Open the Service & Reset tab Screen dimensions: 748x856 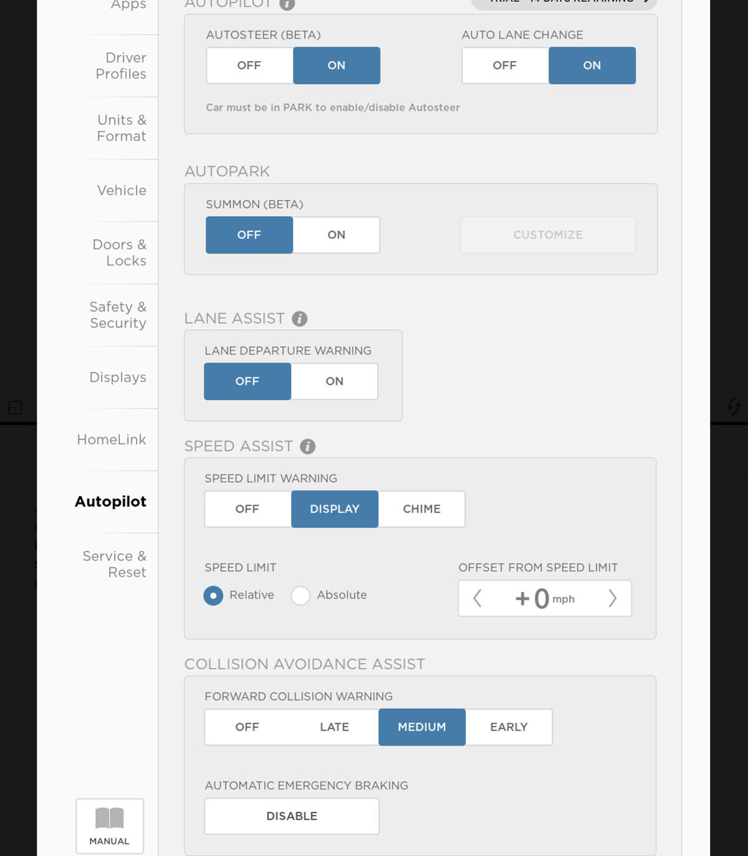pyautogui.click(x=115, y=564)
